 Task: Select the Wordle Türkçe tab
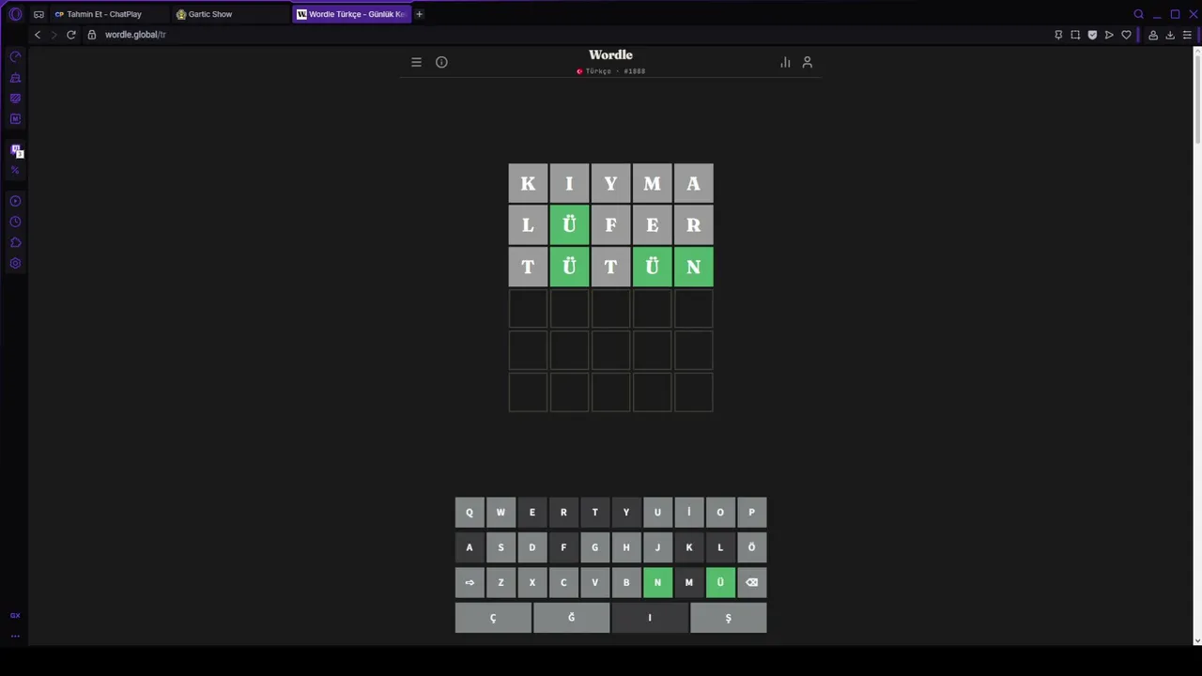(x=352, y=14)
